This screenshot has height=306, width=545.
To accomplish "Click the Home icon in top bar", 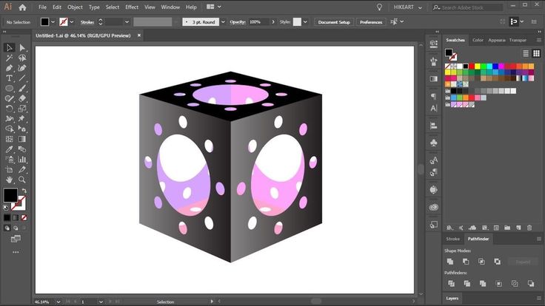I will coord(23,7).
